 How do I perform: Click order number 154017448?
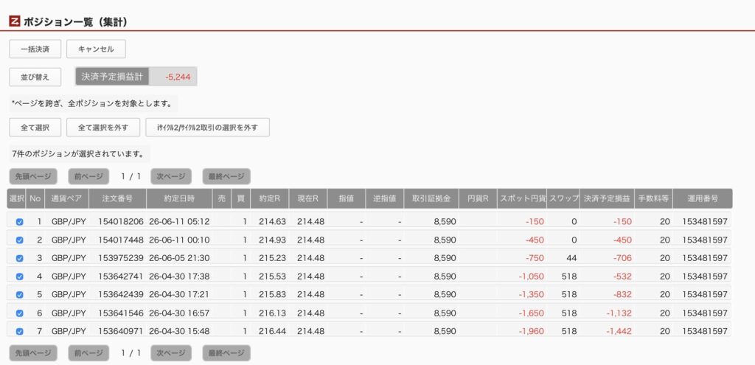[120, 240]
